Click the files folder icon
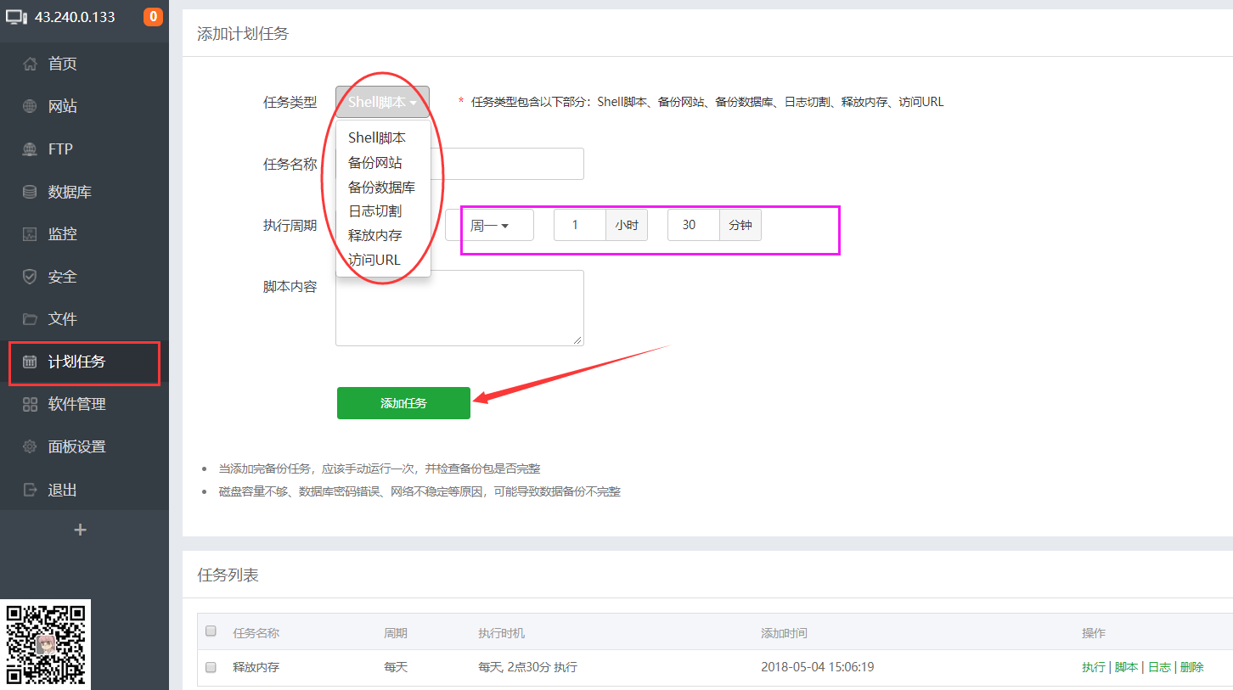The width and height of the screenshot is (1233, 690). [x=31, y=319]
